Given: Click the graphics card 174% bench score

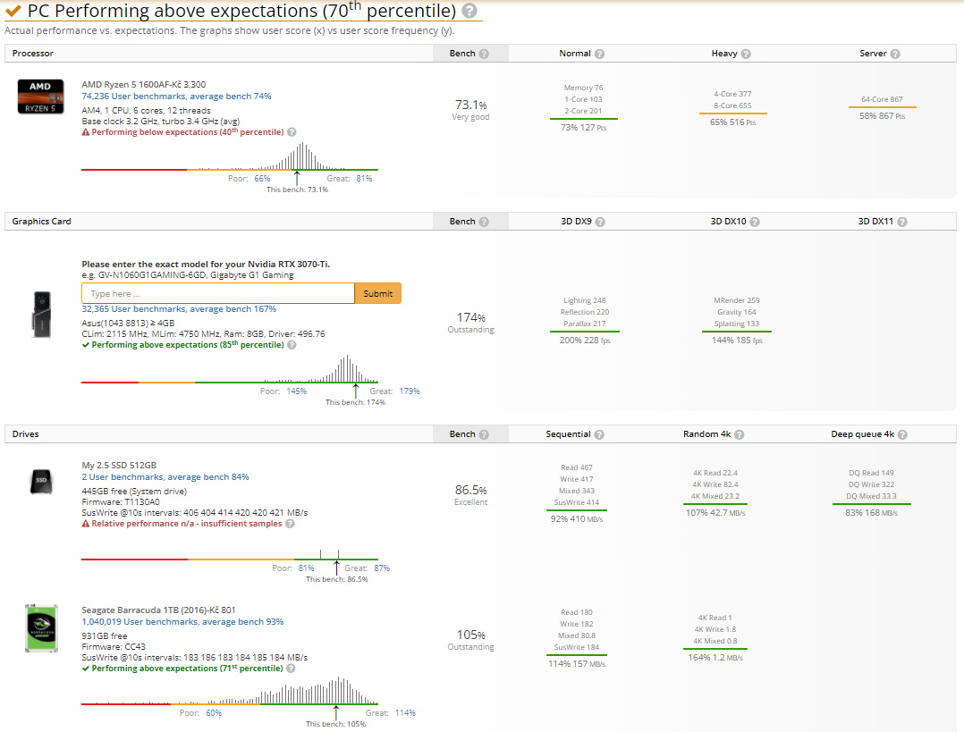Looking at the screenshot, I should click(x=471, y=318).
